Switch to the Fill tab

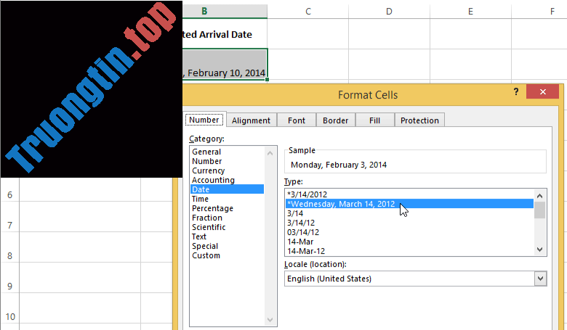click(x=374, y=120)
